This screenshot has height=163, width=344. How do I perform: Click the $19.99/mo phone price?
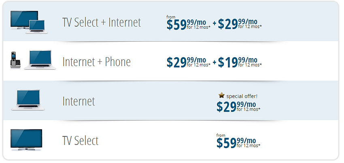[239, 62]
